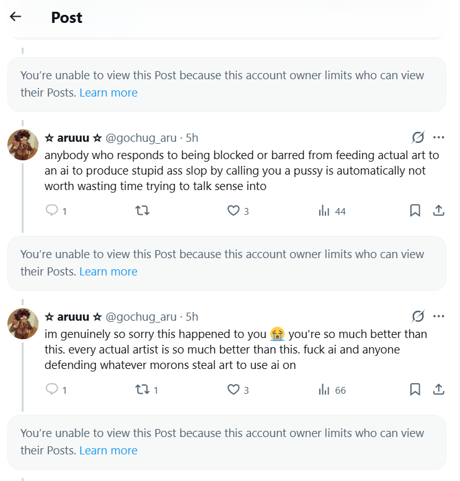Repost the 'im genuinely so sorry' post
460x481 pixels.
point(142,390)
